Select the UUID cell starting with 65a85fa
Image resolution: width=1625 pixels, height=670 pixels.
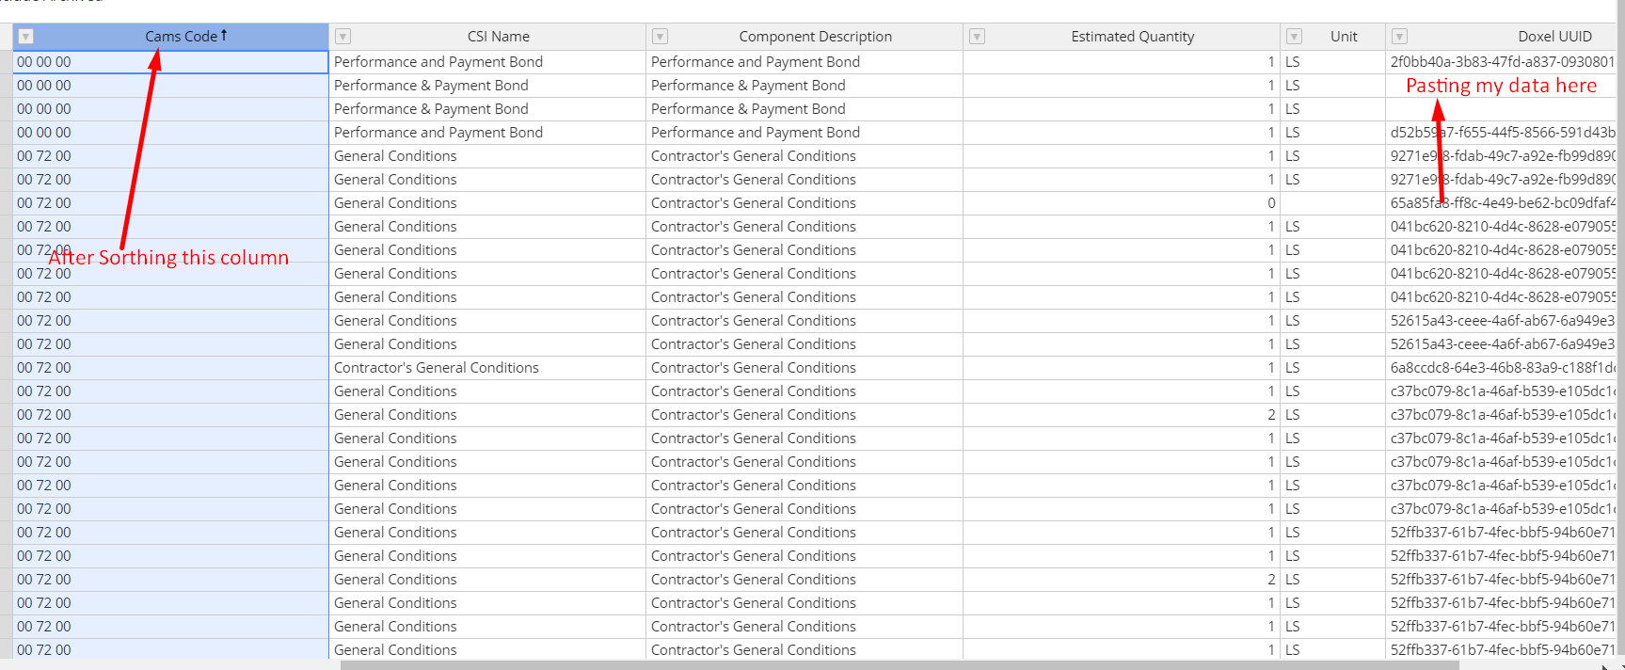[x=1502, y=203]
